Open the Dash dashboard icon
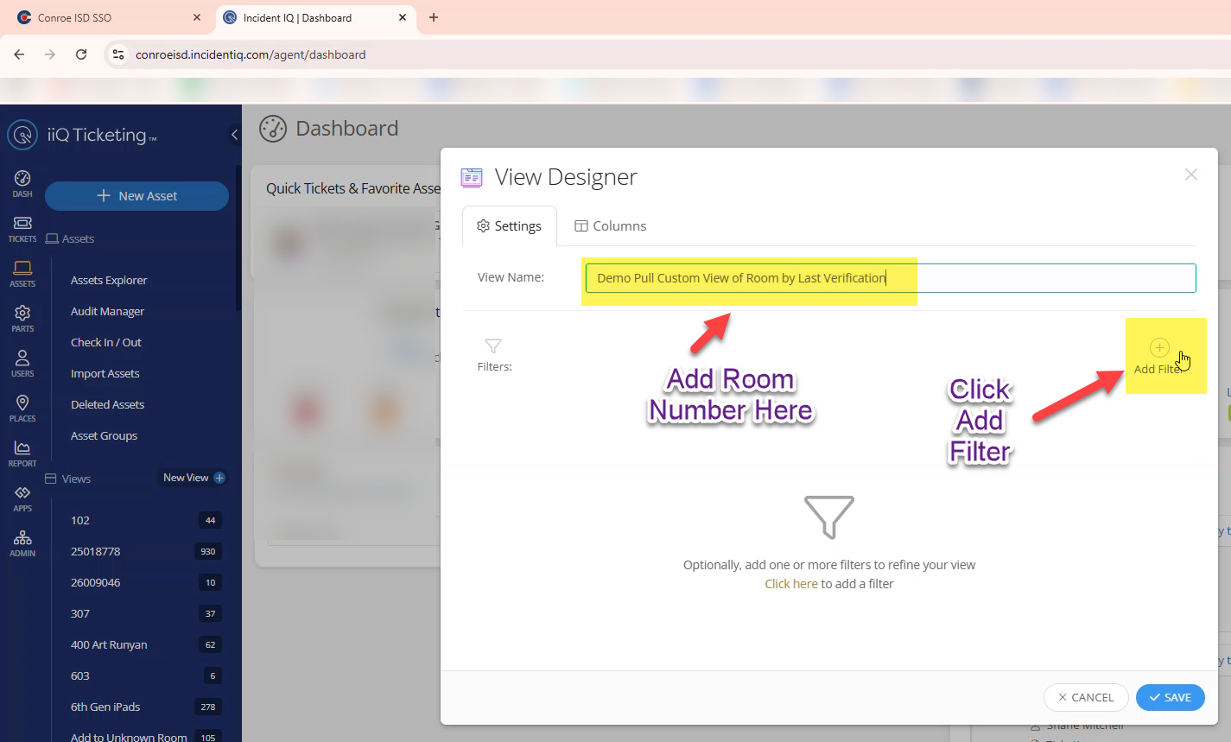Image resolution: width=1231 pixels, height=742 pixels. pyautogui.click(x=22, y=177)
